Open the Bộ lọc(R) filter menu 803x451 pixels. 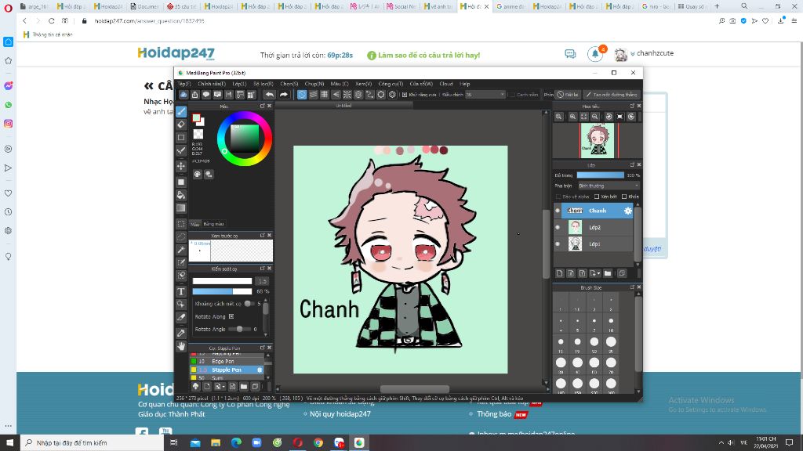point(263,84)
